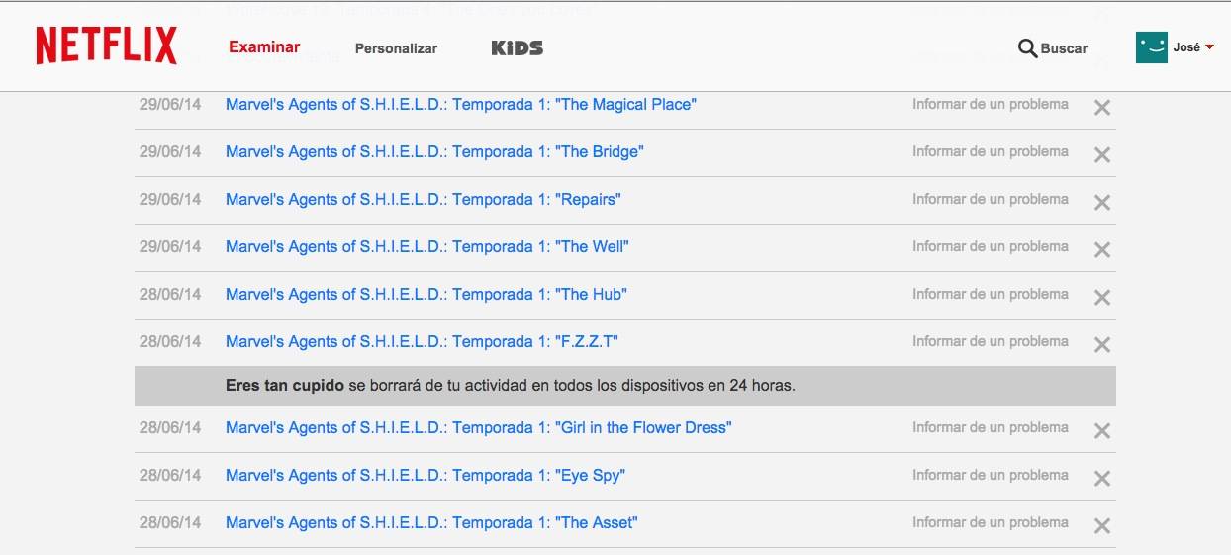The height and width of the screenshot is (555, 1231).
Task: Click José's profile avatar icon
Action: 1152,46
